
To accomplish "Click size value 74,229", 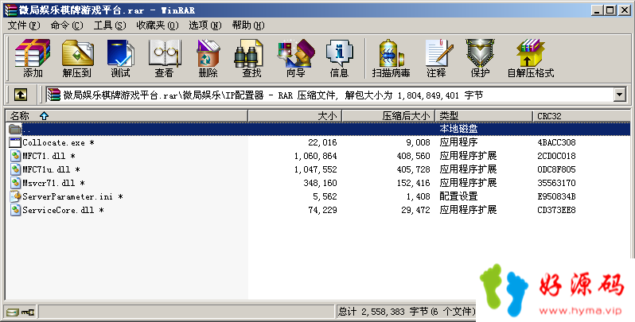I will (x=322, y=210).
